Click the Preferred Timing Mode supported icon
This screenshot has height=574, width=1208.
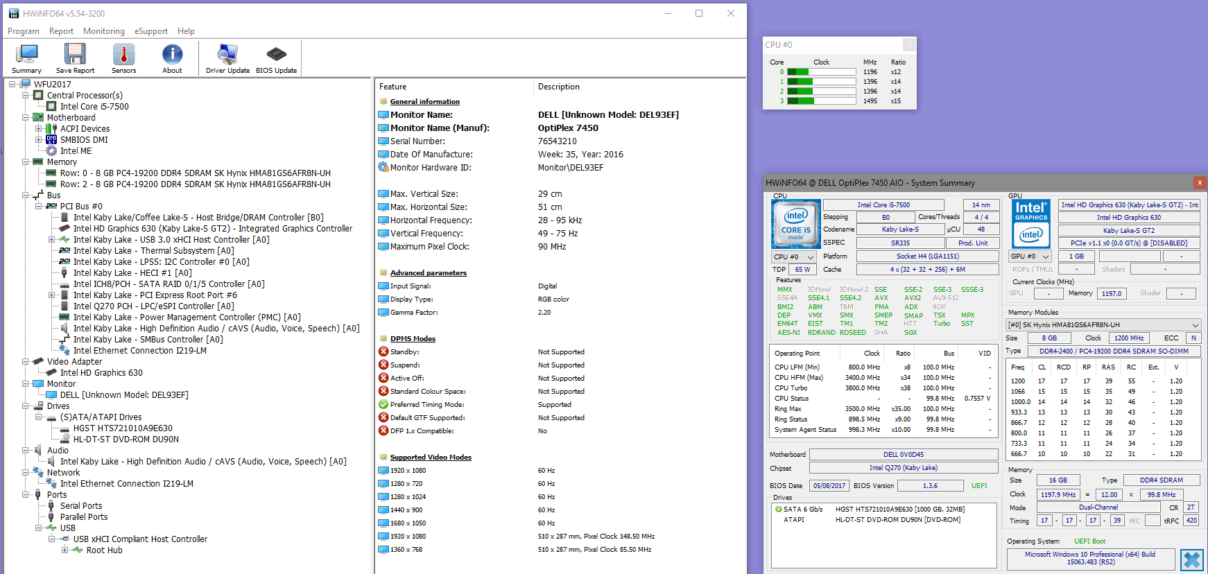pos(383,405)
